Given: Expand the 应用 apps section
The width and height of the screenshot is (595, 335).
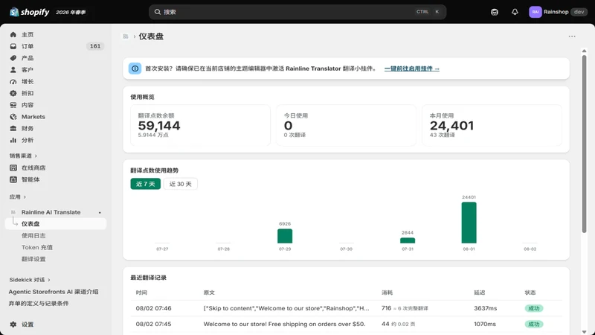Looking at the screenshot, I should (x=17, y=197).
